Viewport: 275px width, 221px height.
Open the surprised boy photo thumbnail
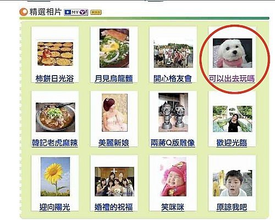click(232, 183)
